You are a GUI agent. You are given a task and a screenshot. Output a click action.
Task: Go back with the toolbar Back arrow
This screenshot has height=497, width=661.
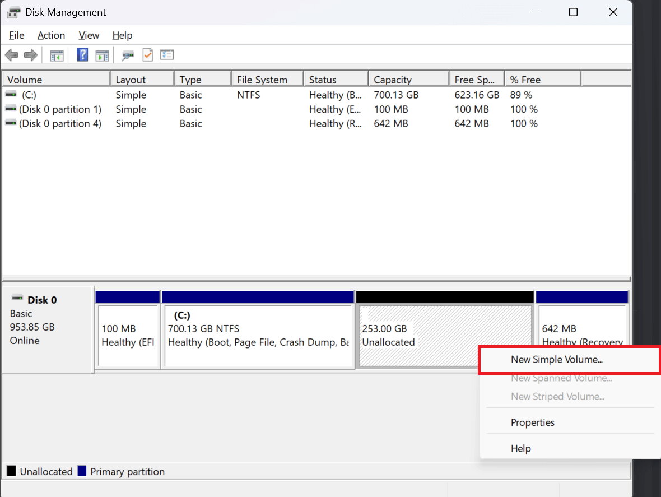pos(11,55)
